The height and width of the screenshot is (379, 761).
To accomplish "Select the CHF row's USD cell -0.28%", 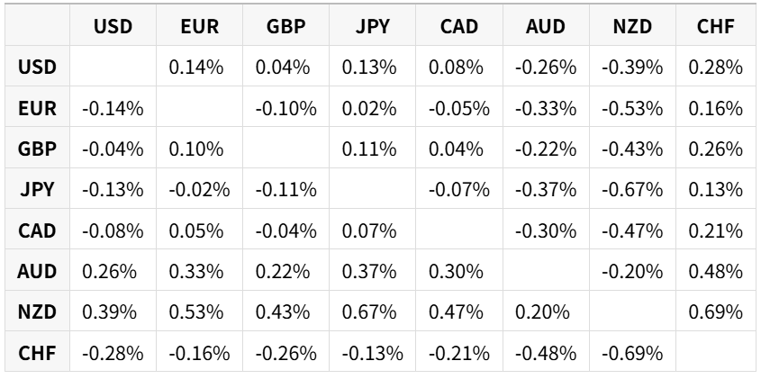I will point(113,352).
